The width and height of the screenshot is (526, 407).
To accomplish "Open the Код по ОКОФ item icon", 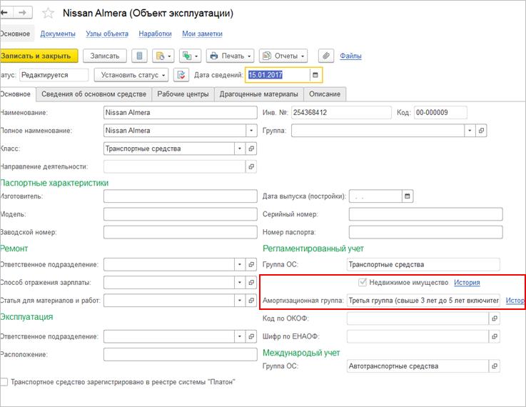I will [494, 318].
